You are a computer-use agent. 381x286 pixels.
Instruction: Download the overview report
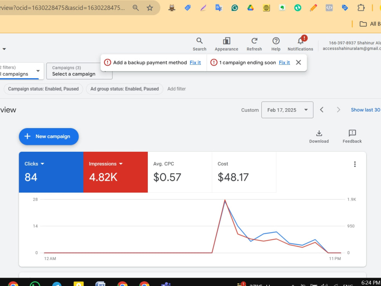319,137
